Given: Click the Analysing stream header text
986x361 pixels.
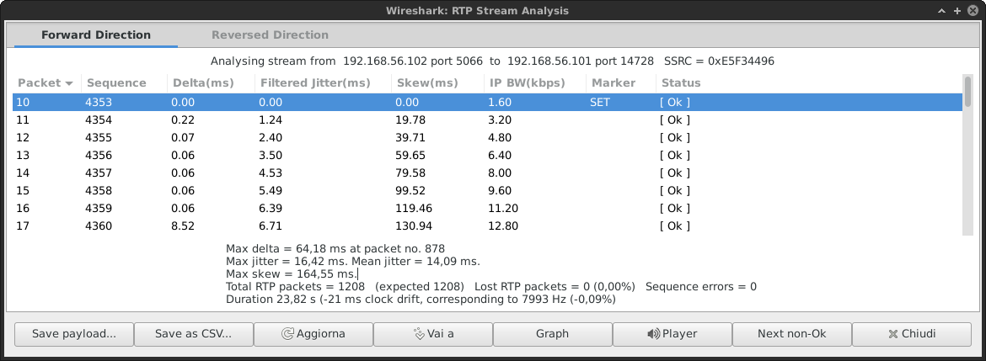Looking at the screenshot, I should (x=492, y=61).
